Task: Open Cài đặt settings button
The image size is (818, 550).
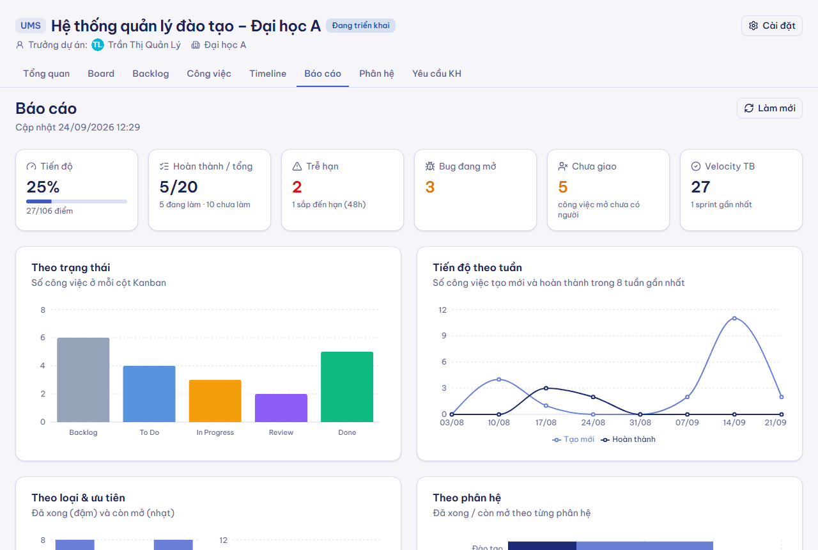Action: [772, 26]
